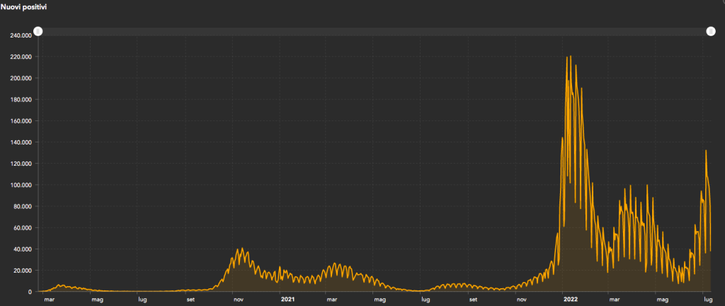725x306 pixels.
Task: Click the July 2022 peak on the far right
Action: [x=705, y=150]
